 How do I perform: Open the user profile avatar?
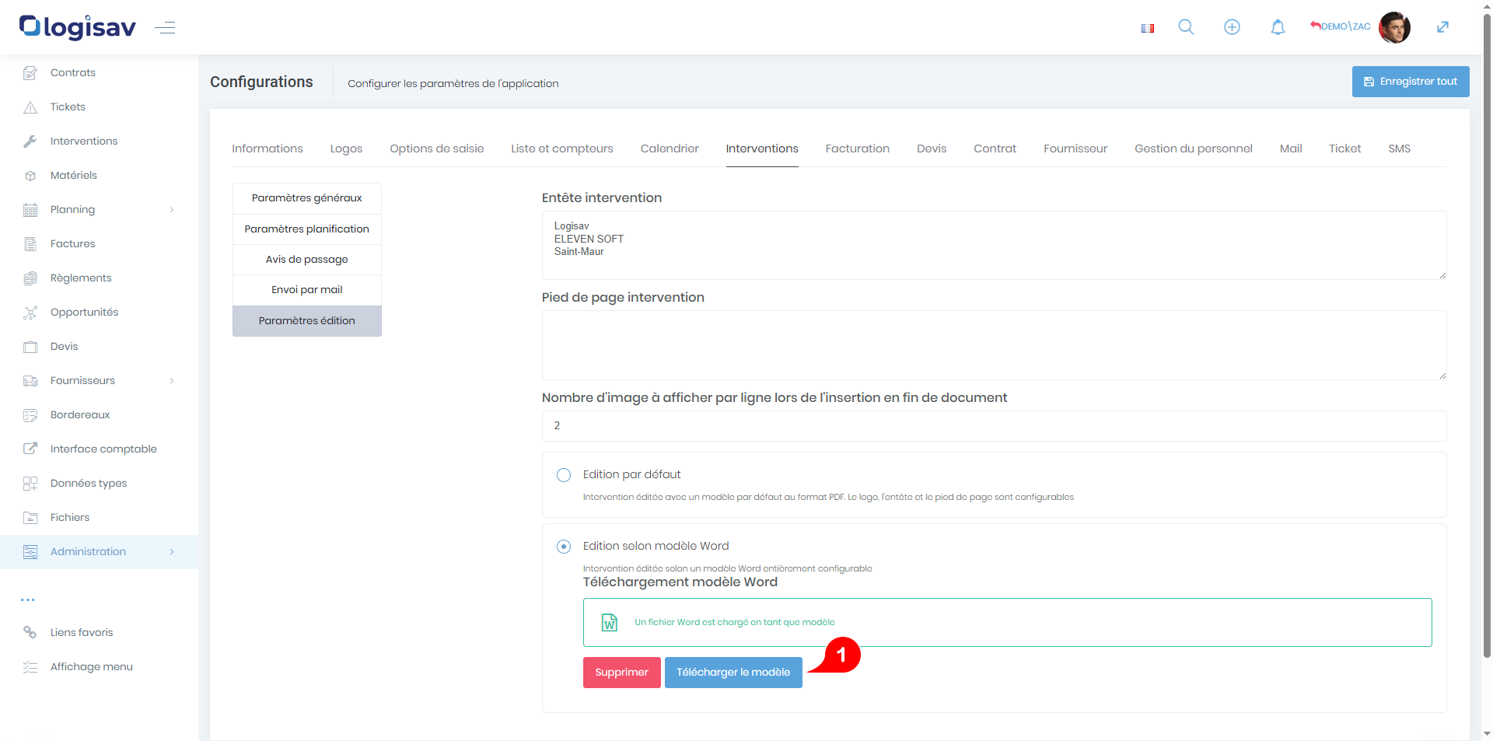1393,27
